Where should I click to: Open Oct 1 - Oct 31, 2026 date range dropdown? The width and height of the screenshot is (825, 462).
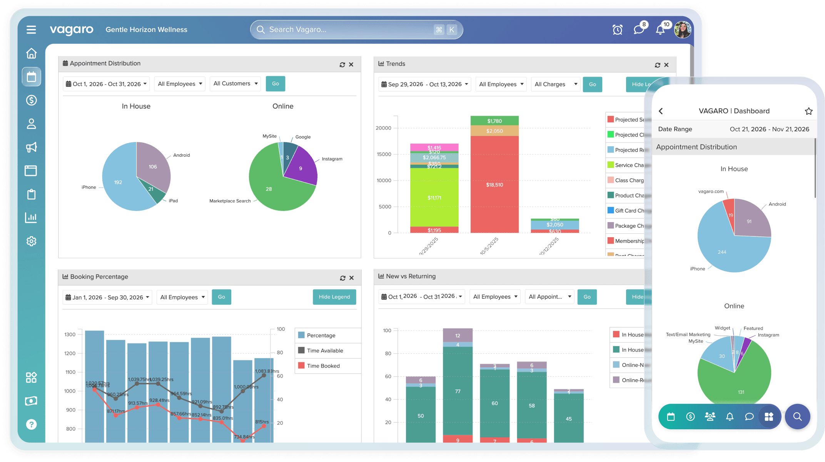point(106,84)
